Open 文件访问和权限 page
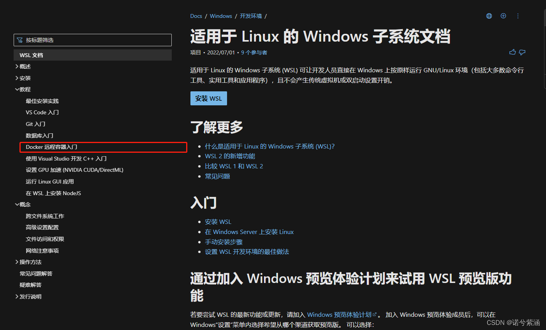 pos(45,239)
